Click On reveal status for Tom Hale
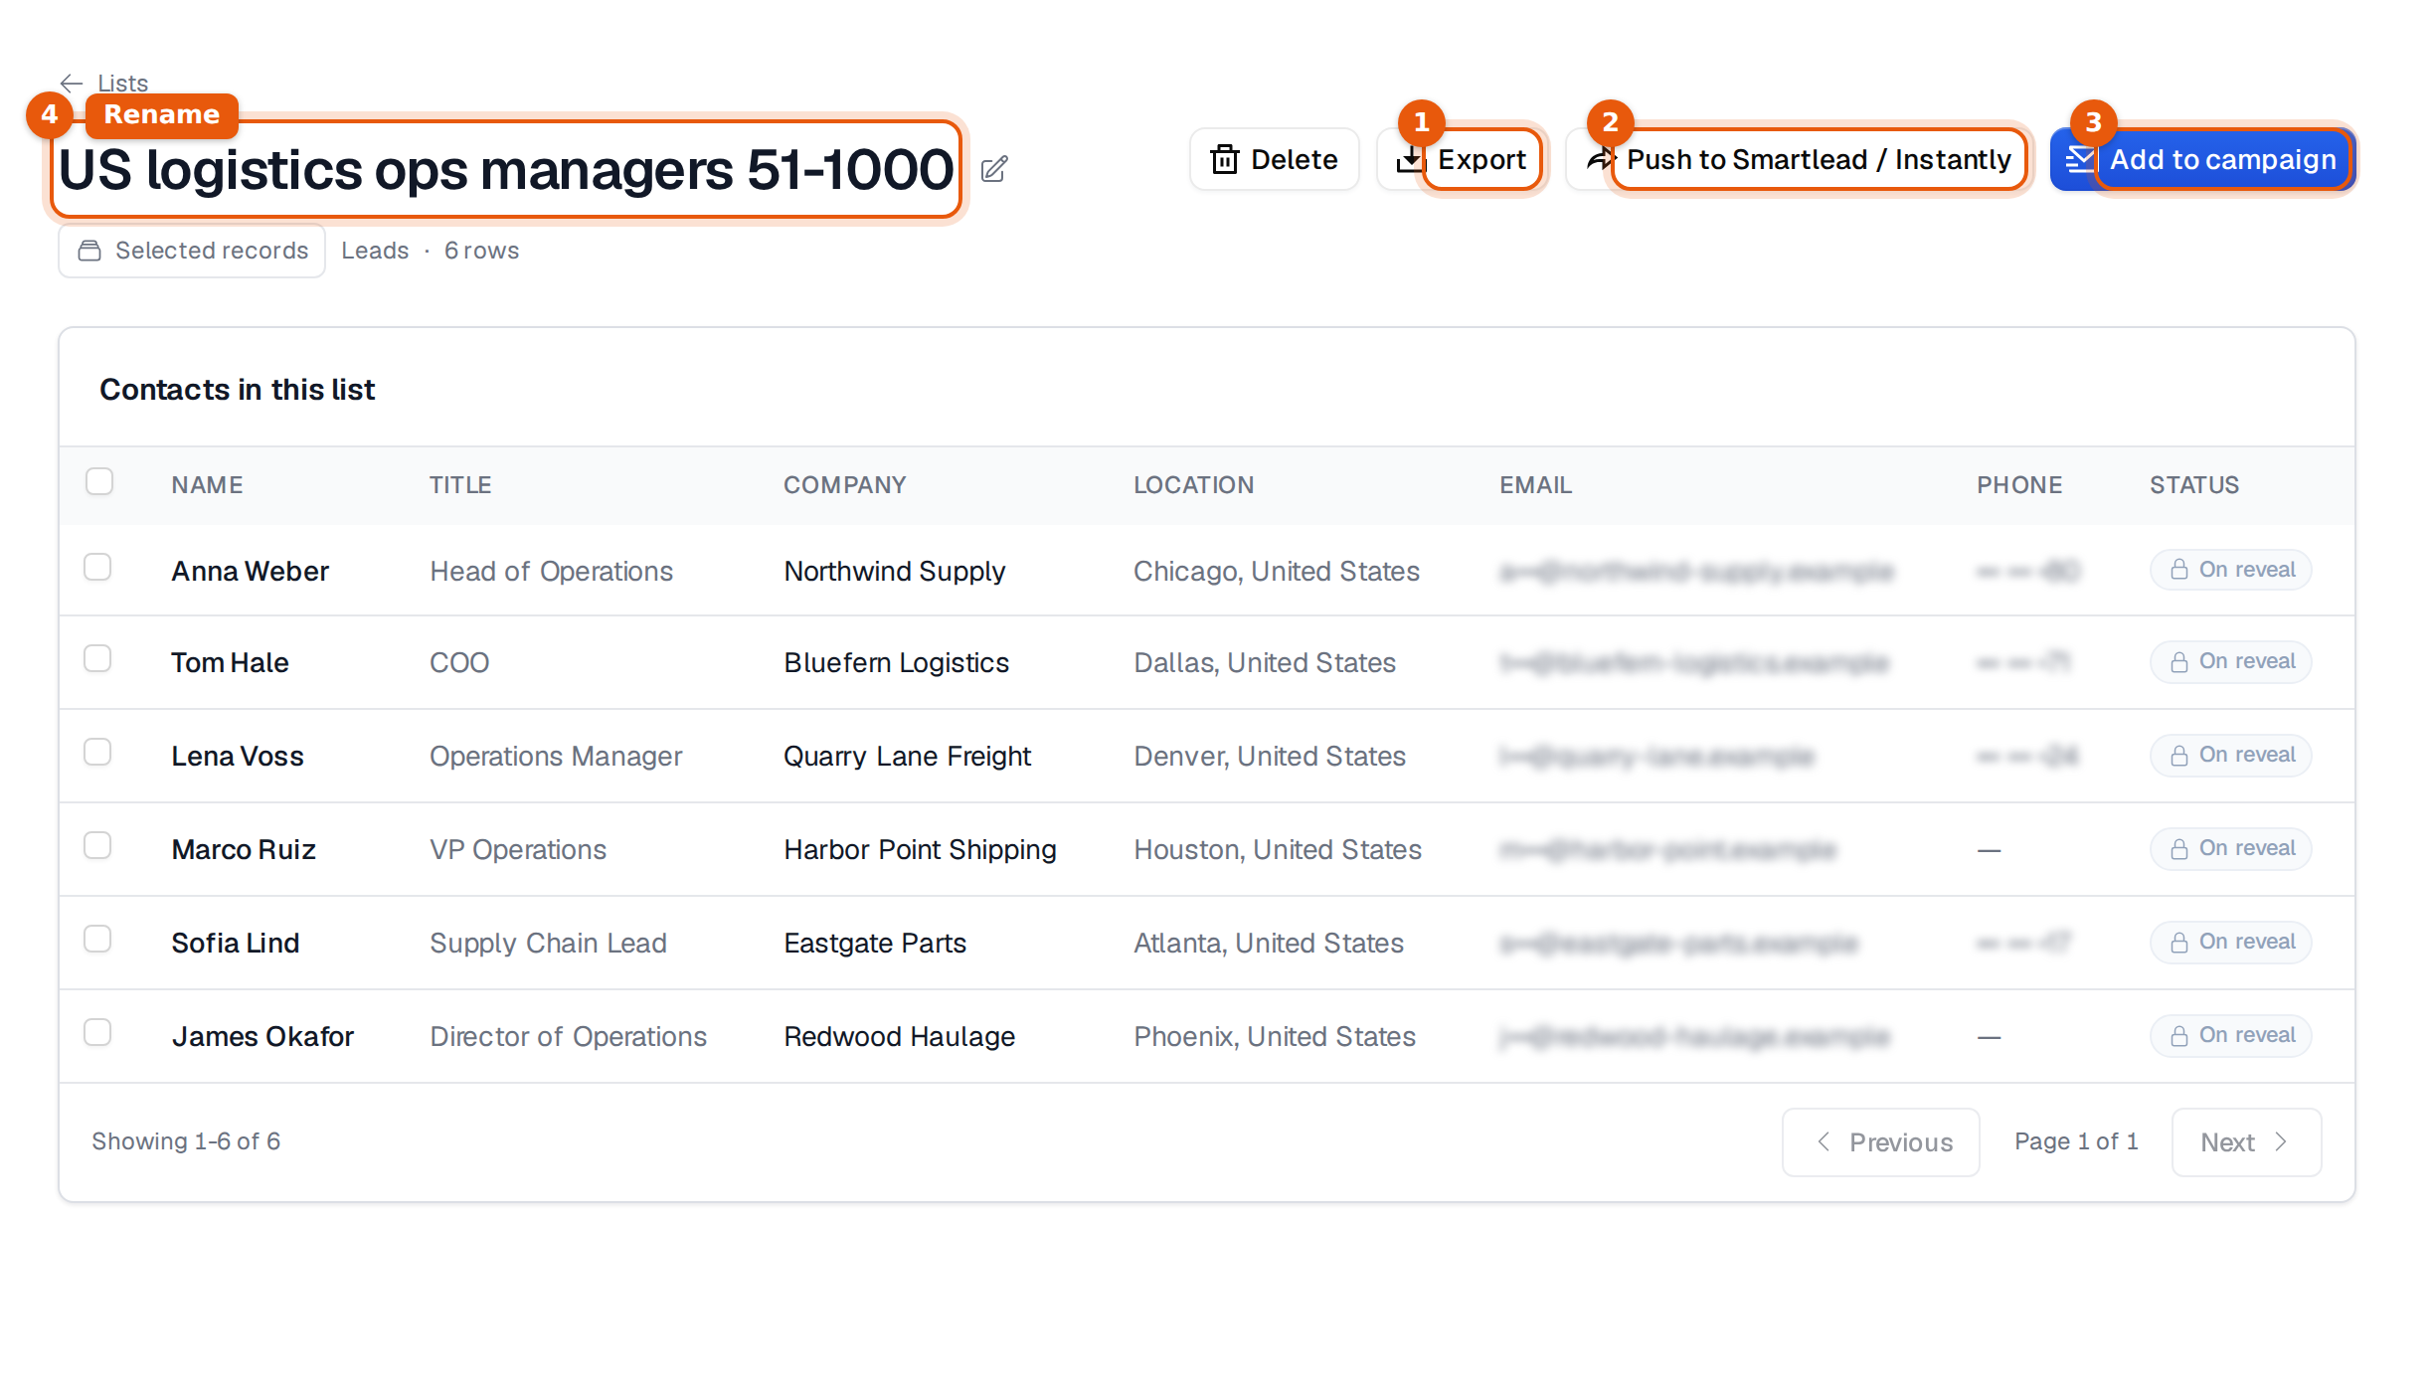2436x1392 pixels. (2231, 661)
